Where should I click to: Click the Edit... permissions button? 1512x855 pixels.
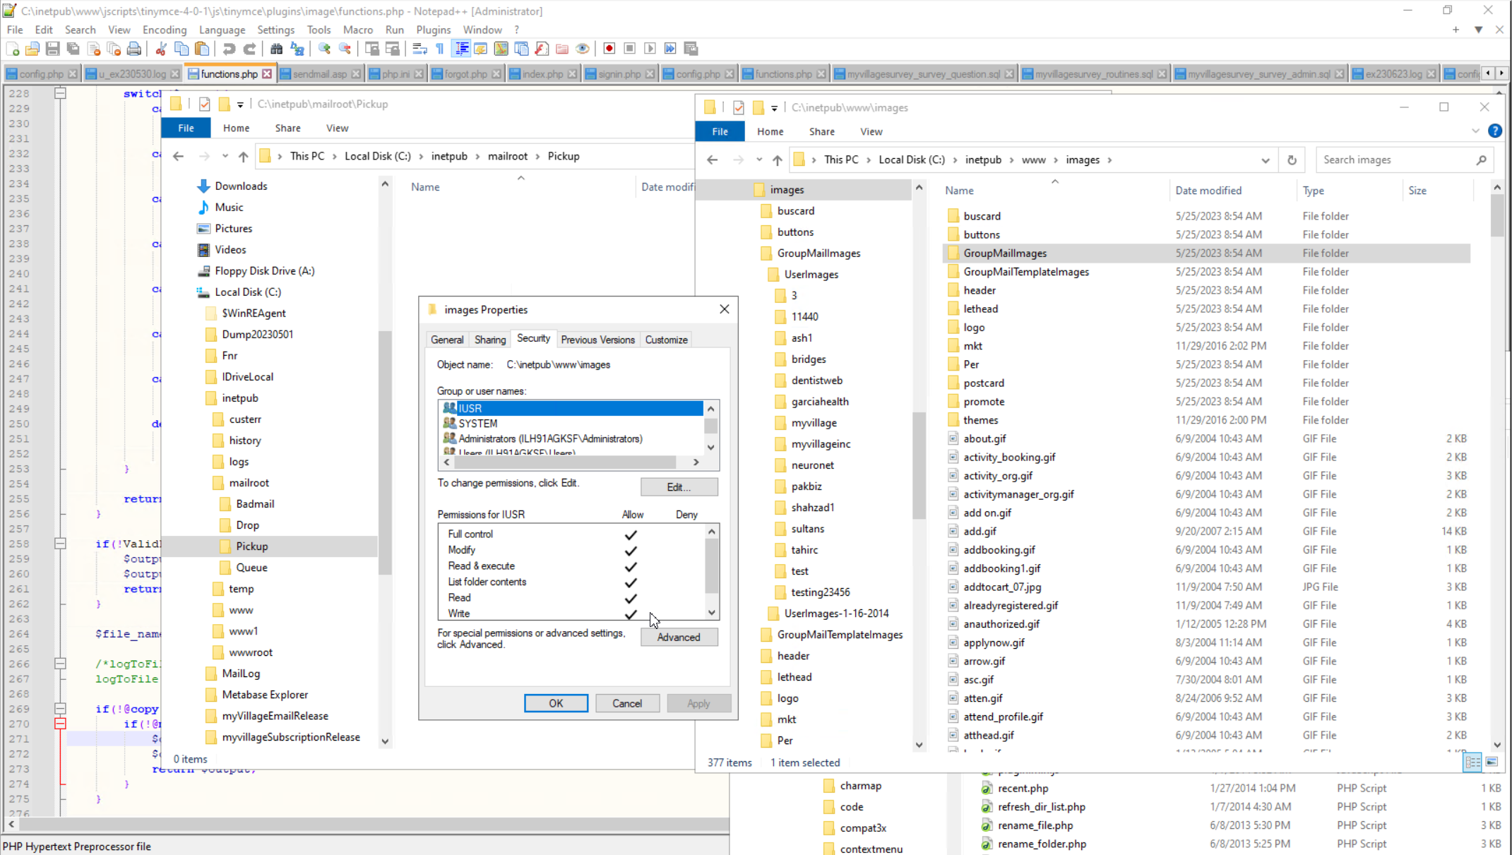(679, 487)
